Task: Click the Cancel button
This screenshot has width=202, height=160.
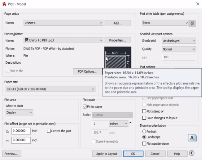Action: 155,154
